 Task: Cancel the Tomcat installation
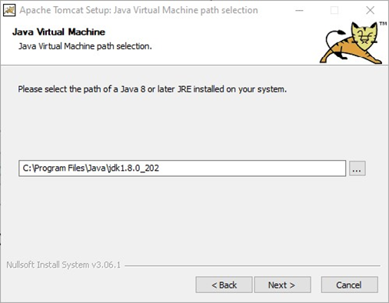349,285
